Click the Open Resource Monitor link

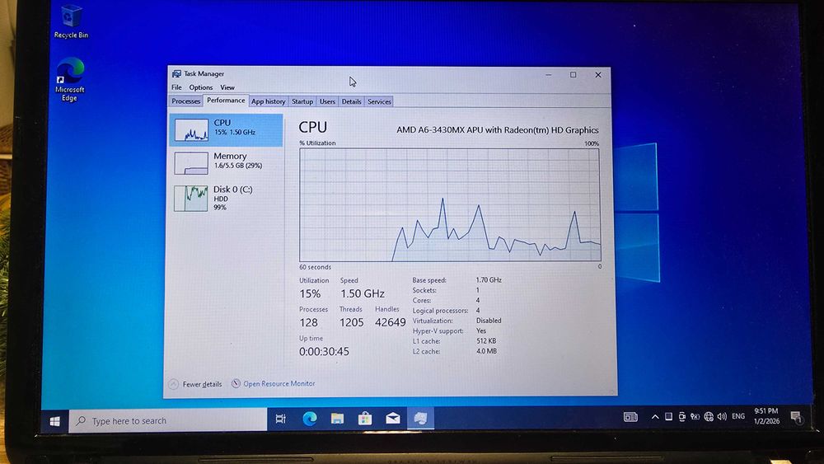(279, 383)
